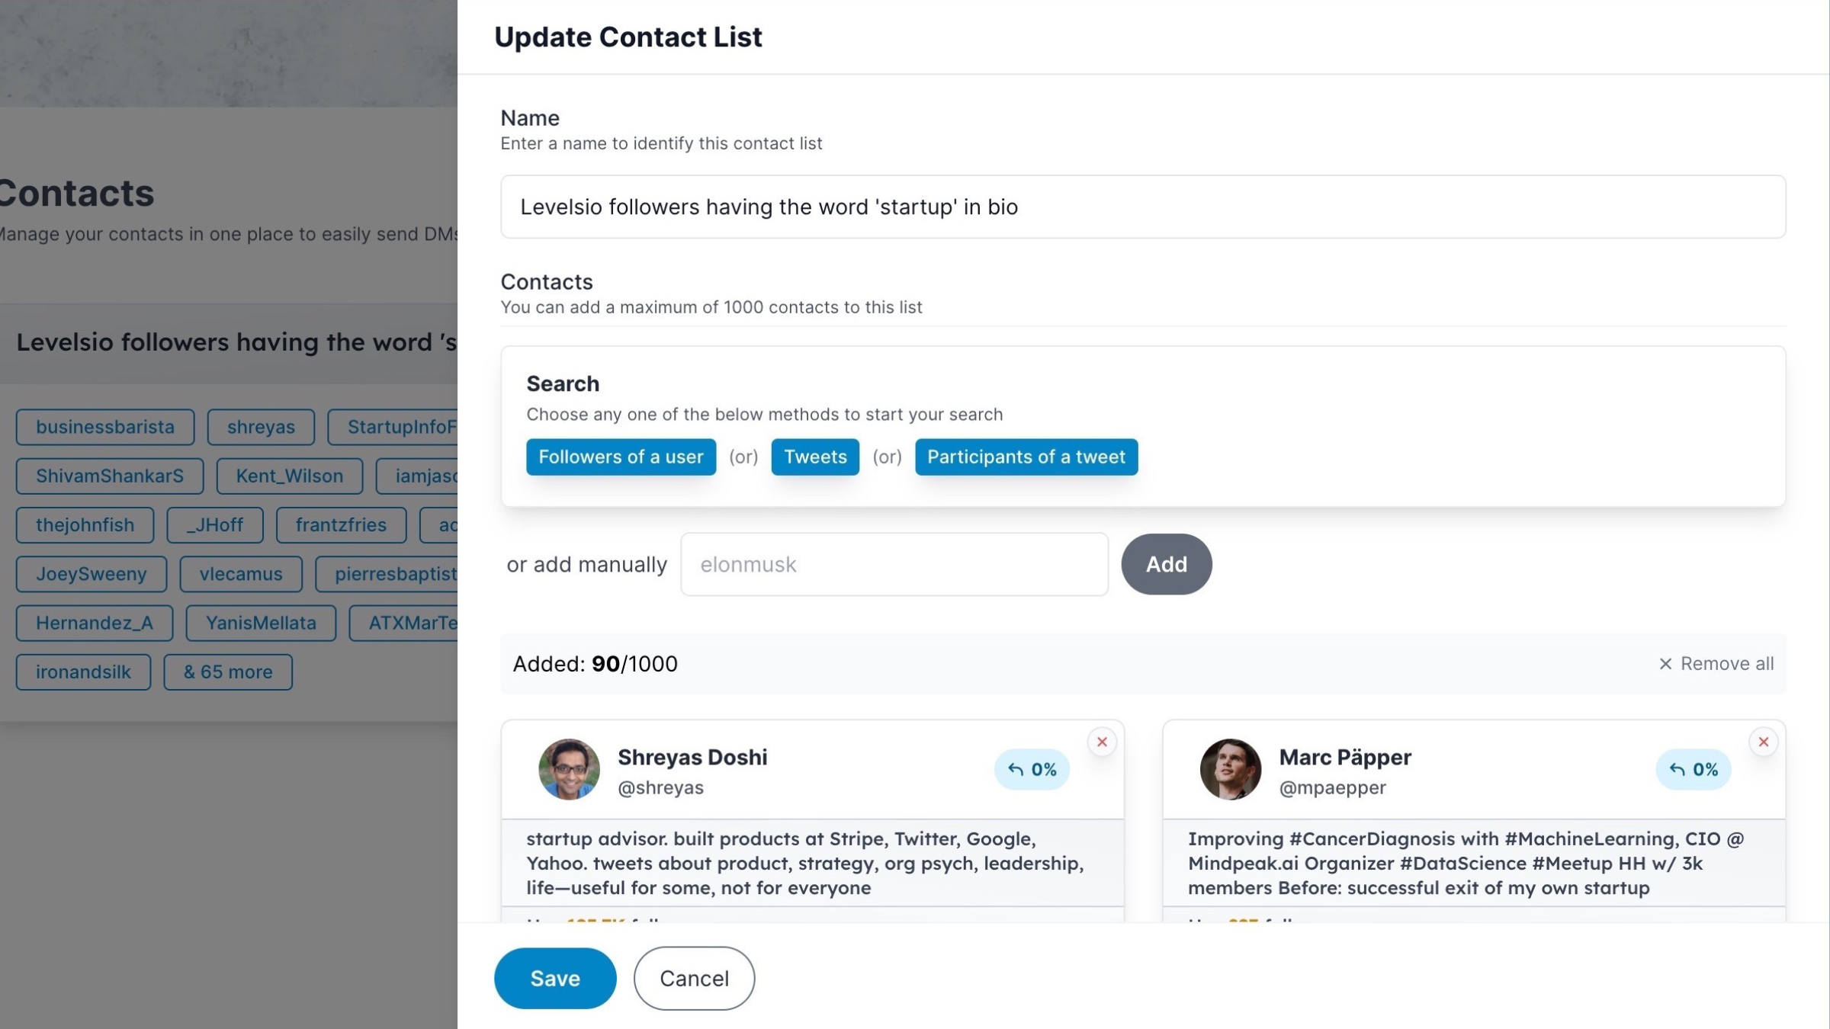Open the @mpaepper handle link

click(x=1332, y=787)
